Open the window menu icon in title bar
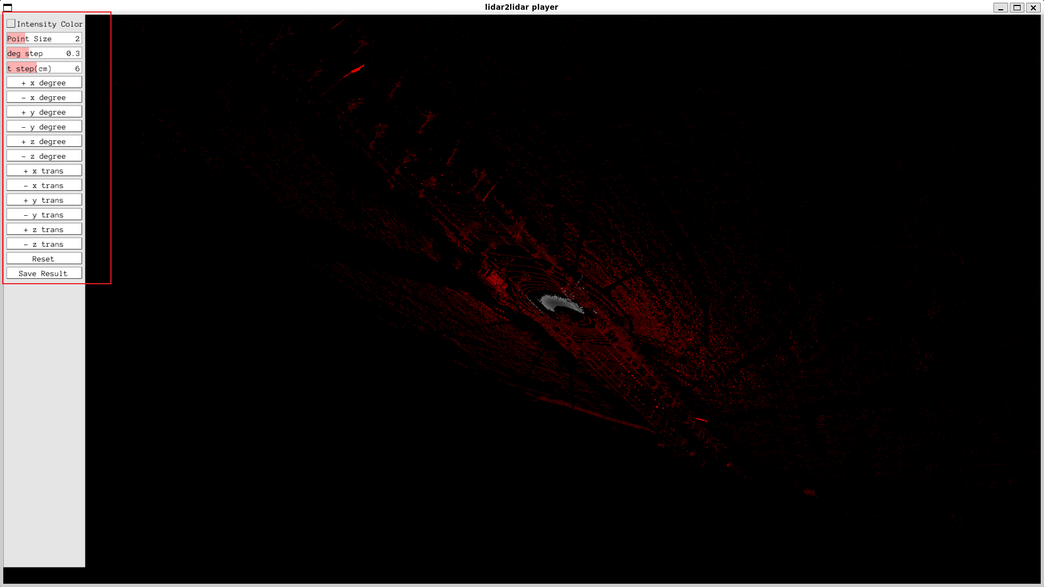The width and height of the screenshot is (1044, 587). coord(8,7)
